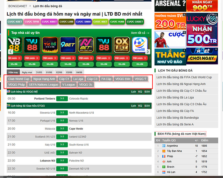Filter by FA Cúp
The width and height of the screenshot is (223, 178).
pos(106,79)
